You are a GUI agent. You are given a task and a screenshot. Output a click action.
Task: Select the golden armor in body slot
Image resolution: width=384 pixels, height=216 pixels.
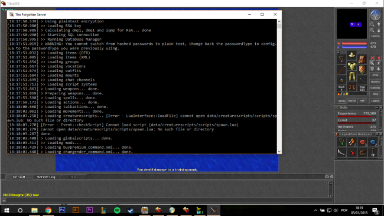(x=352, y=66)
